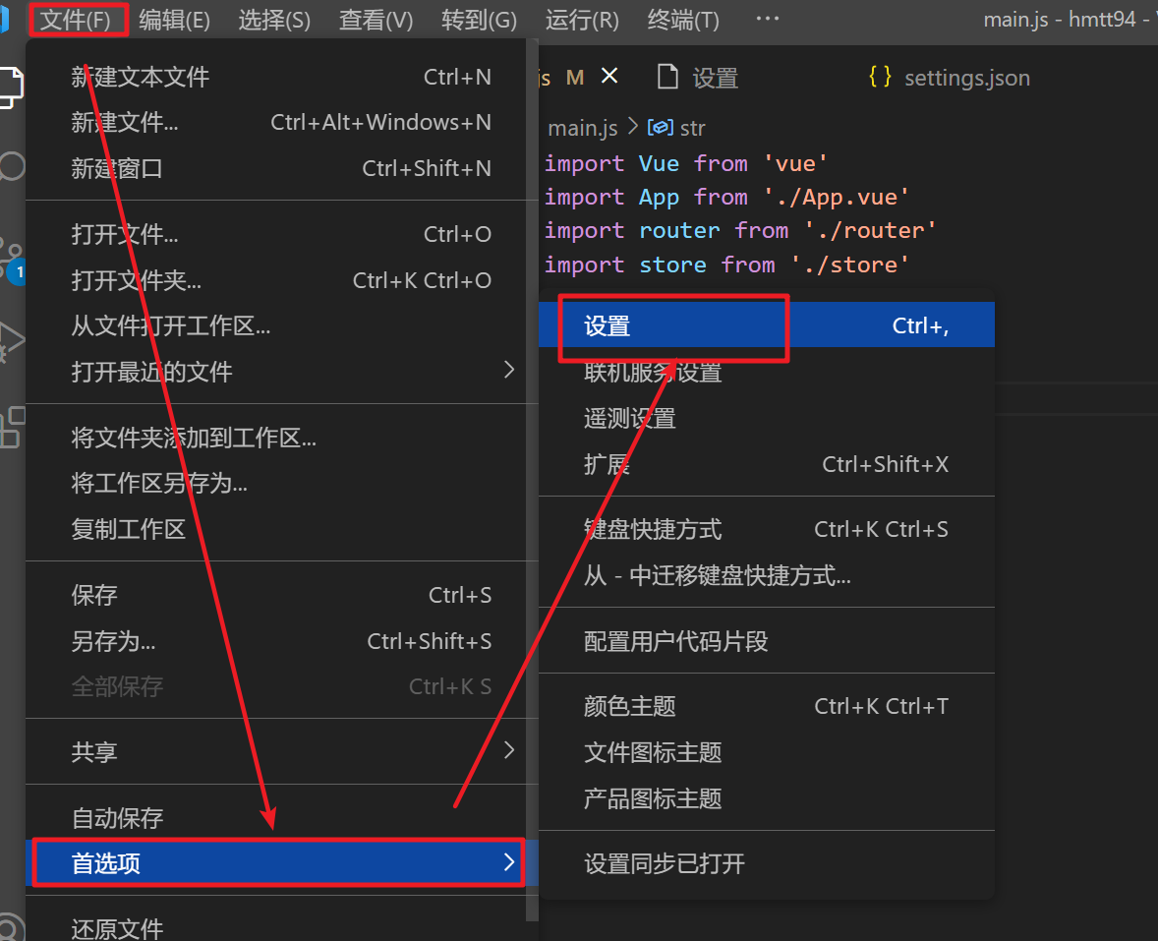
Task: Click the curly braces icon on settings.json tab
Action: pyautogui.click(x=880, y=78)
